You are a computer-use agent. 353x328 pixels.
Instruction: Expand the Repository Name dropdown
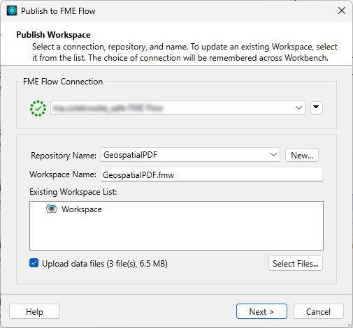pyautogui.click(x=190, y=155)
